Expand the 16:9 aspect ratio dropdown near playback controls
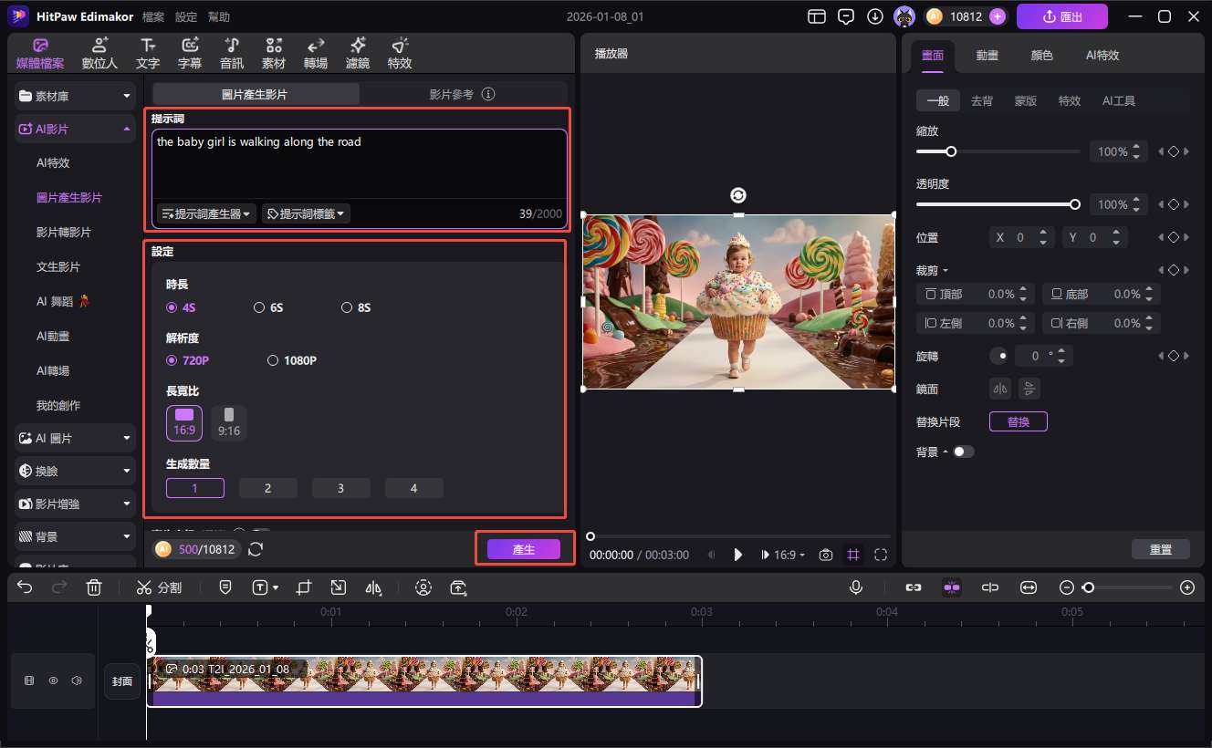The image size is (1212, 748). pyautogui.click(x=783, y=554)
